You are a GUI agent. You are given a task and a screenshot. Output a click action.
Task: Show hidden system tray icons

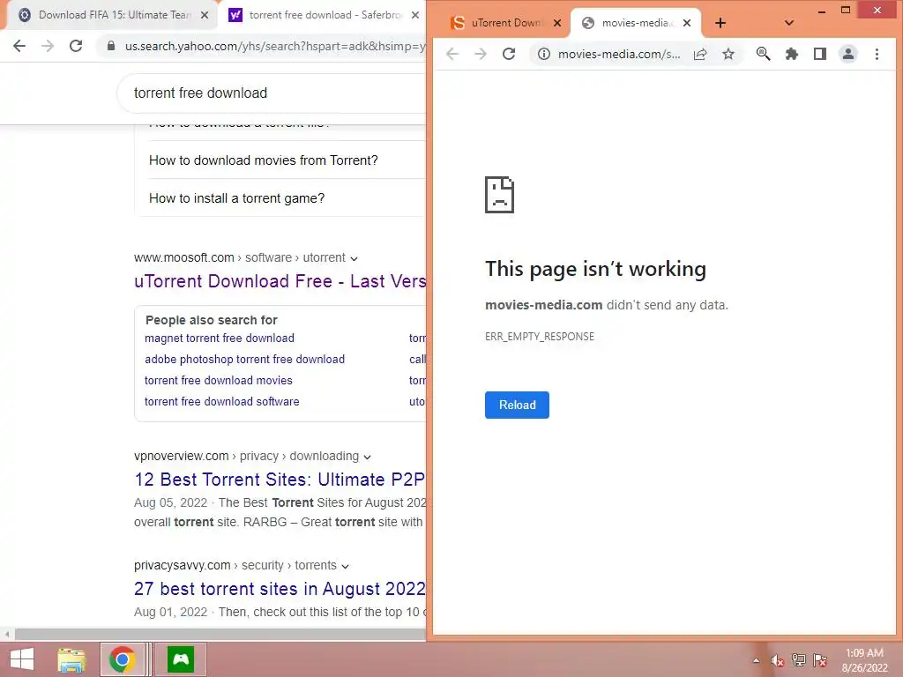pos(756,660)
